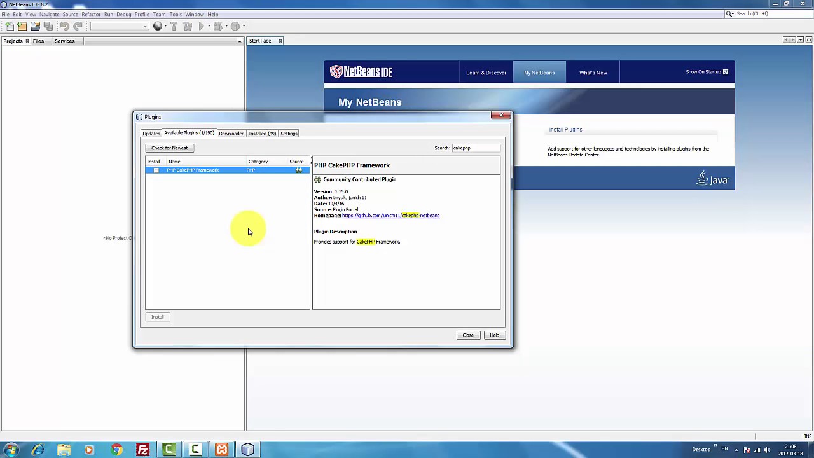This screenshot has height=458, width=814.
Task: Open the File menu
Action: click(x=5, y=14)
